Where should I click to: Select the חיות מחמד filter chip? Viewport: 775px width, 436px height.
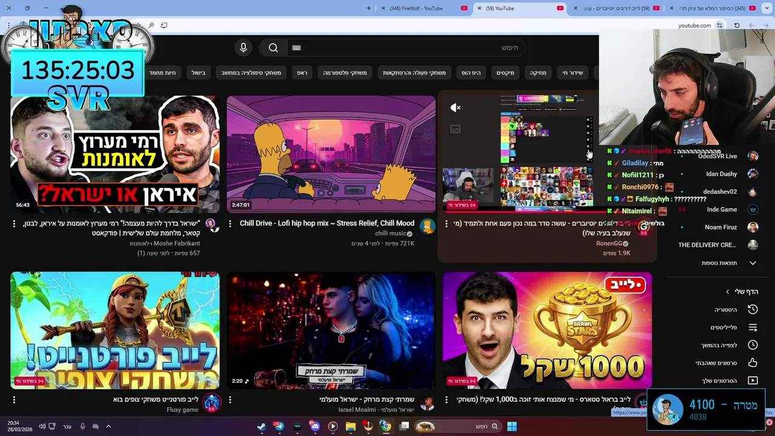pos(162,73)
